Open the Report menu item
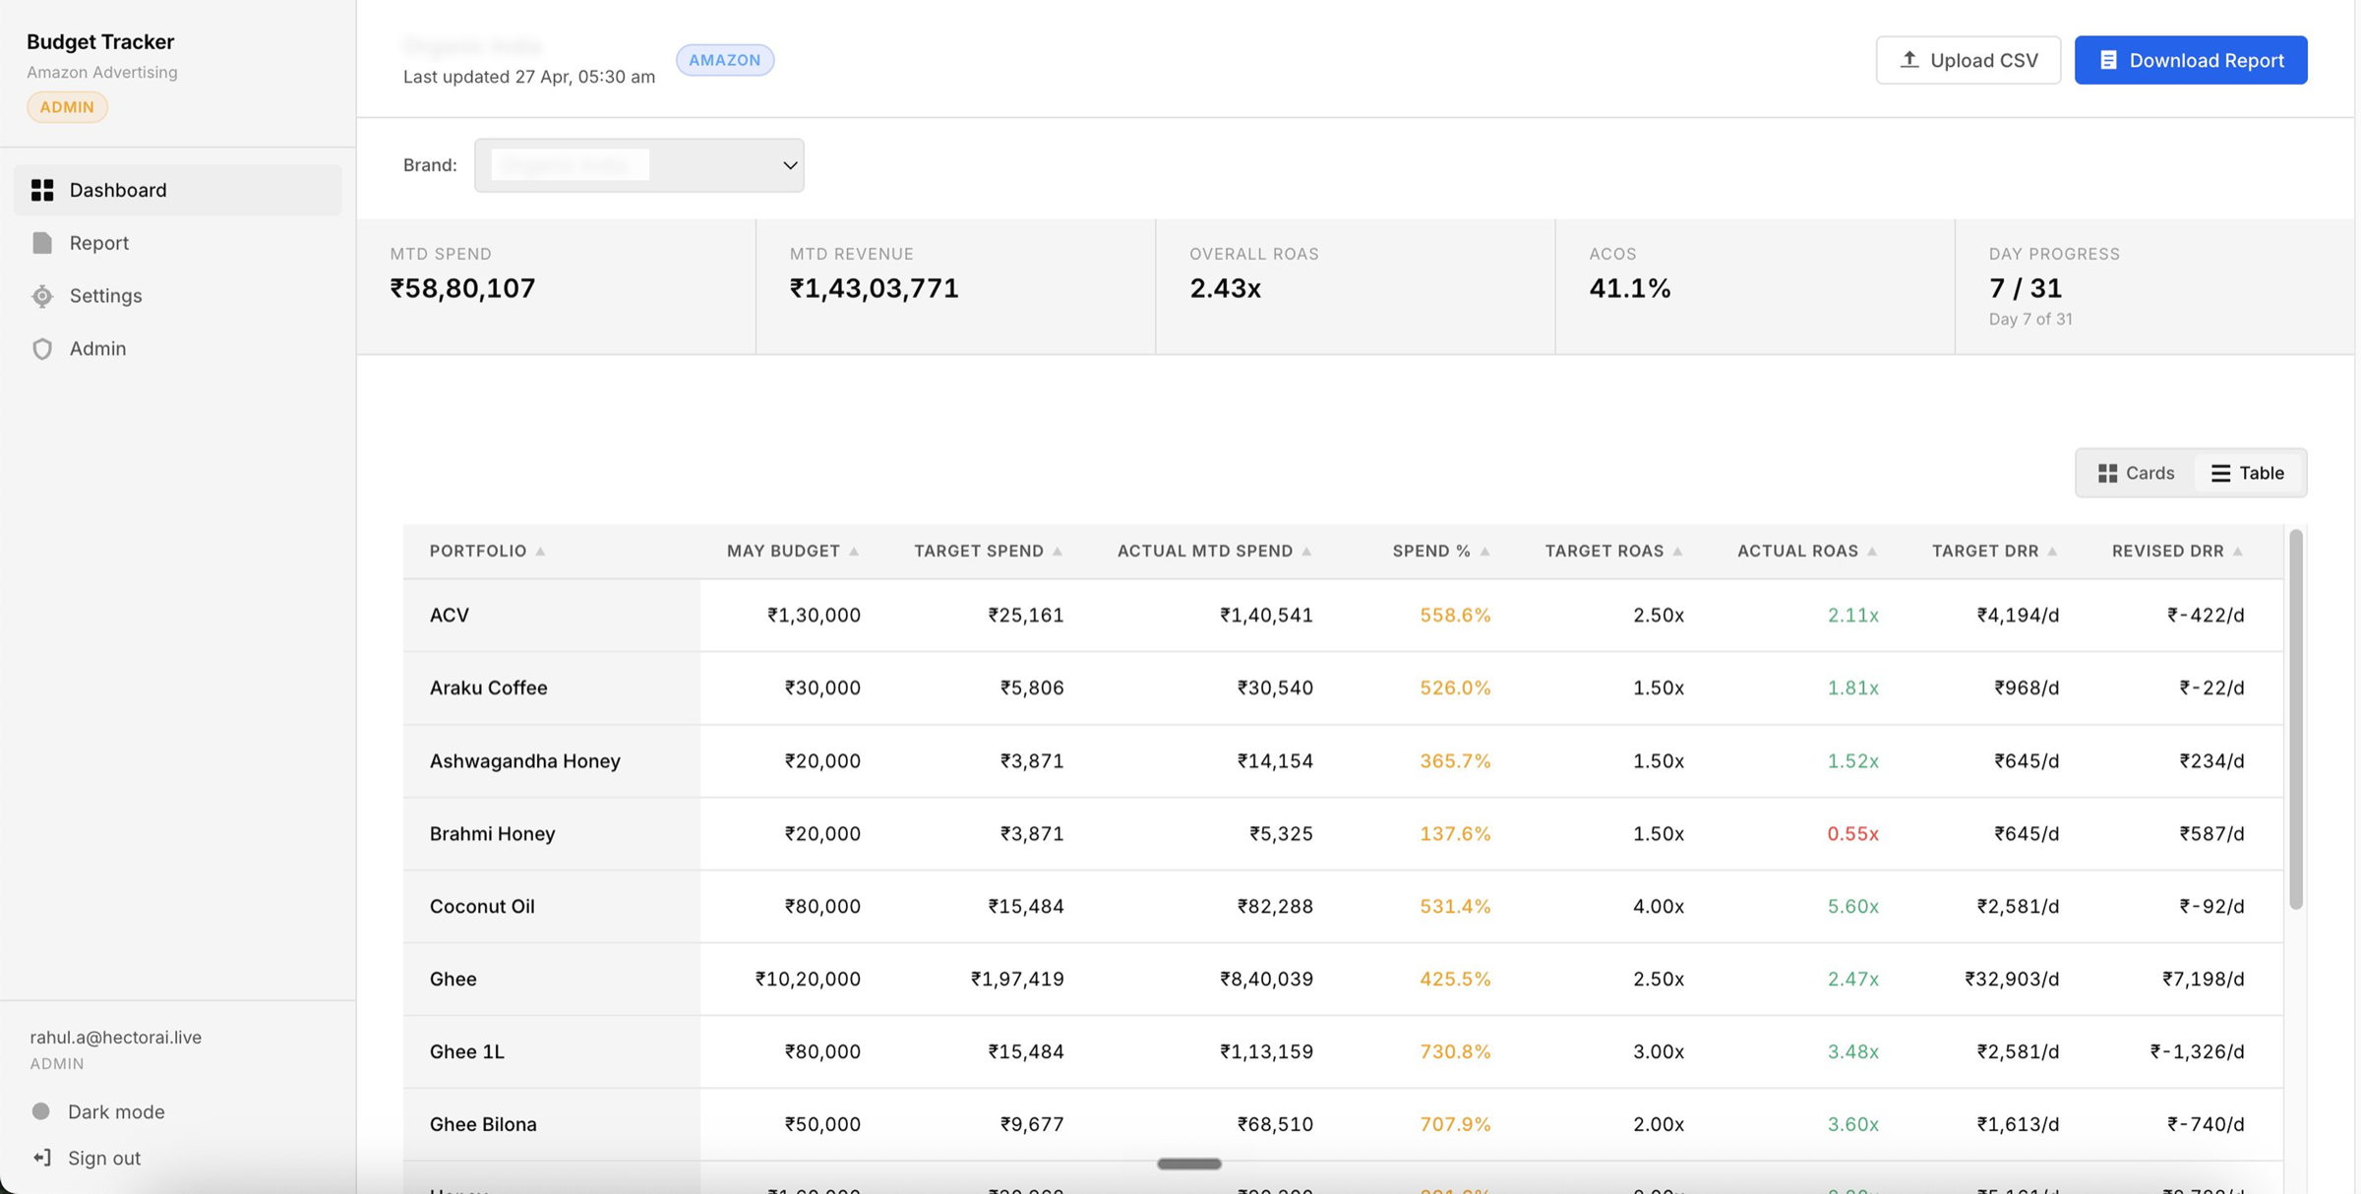 (178, 243)
